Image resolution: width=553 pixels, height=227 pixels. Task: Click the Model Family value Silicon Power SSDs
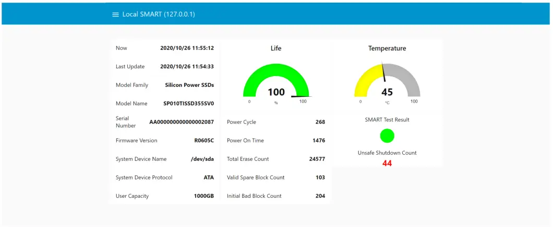(x=189, y=85)
